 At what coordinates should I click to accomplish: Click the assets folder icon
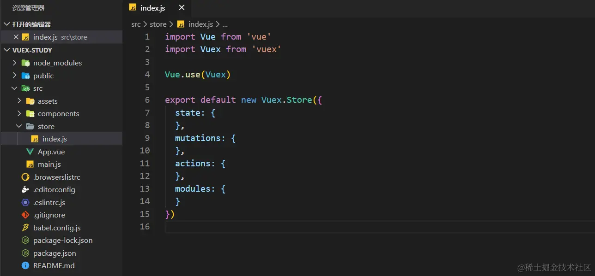(30, 101)
